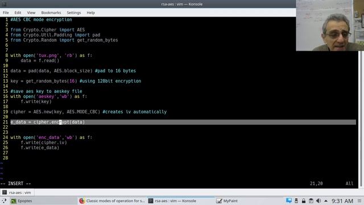The image size is (364, 205).
Task: Click on 'f.write(e_data)' in line 26
Action: point(40,147)
